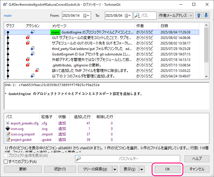Click the modified action icon on 2025/08/02 14:08:06 commit
The image size is (214, 177).
tap(28, 38)
